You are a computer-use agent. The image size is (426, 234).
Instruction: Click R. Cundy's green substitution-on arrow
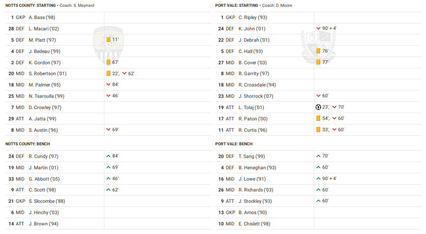point(108,156)
